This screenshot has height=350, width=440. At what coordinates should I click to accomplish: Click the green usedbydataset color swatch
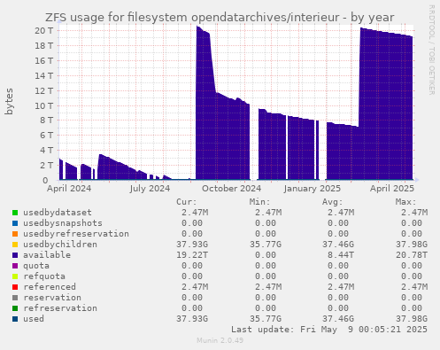15,213
